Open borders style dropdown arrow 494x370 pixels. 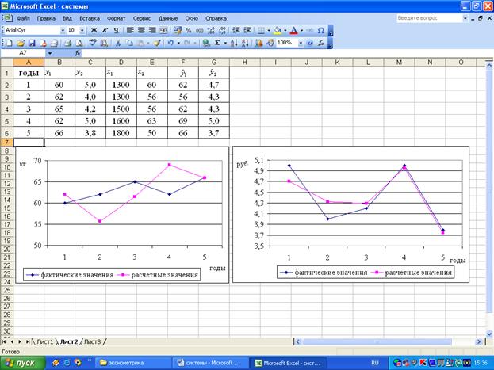tap(269, 31)
